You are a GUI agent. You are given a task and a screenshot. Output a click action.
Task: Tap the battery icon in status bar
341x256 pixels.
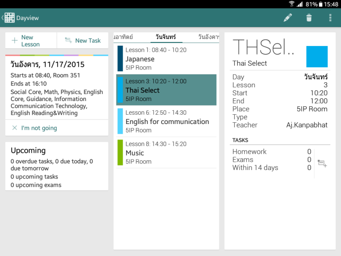[320, 4]
